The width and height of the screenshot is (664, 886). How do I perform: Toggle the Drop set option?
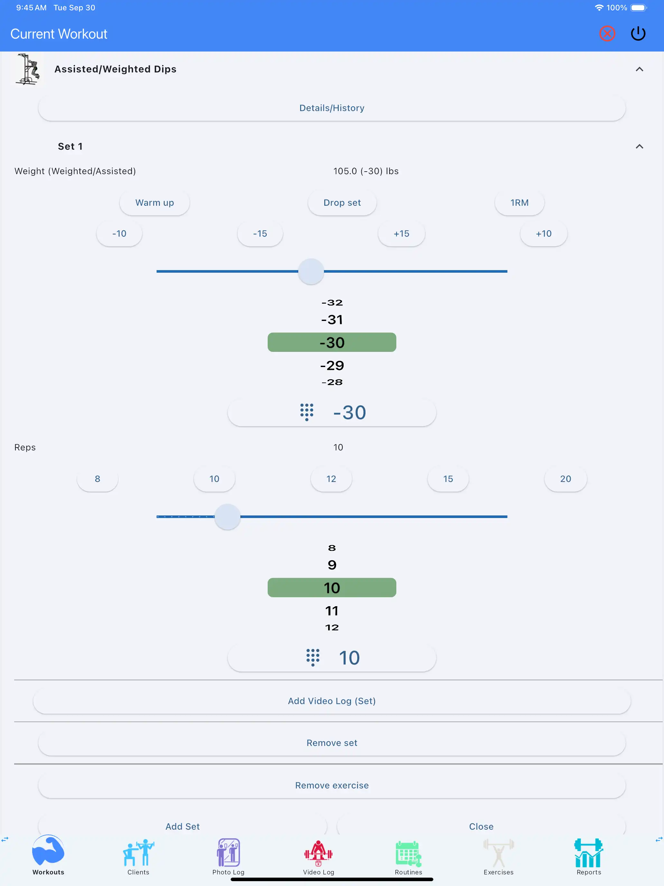tap(342, 203)
